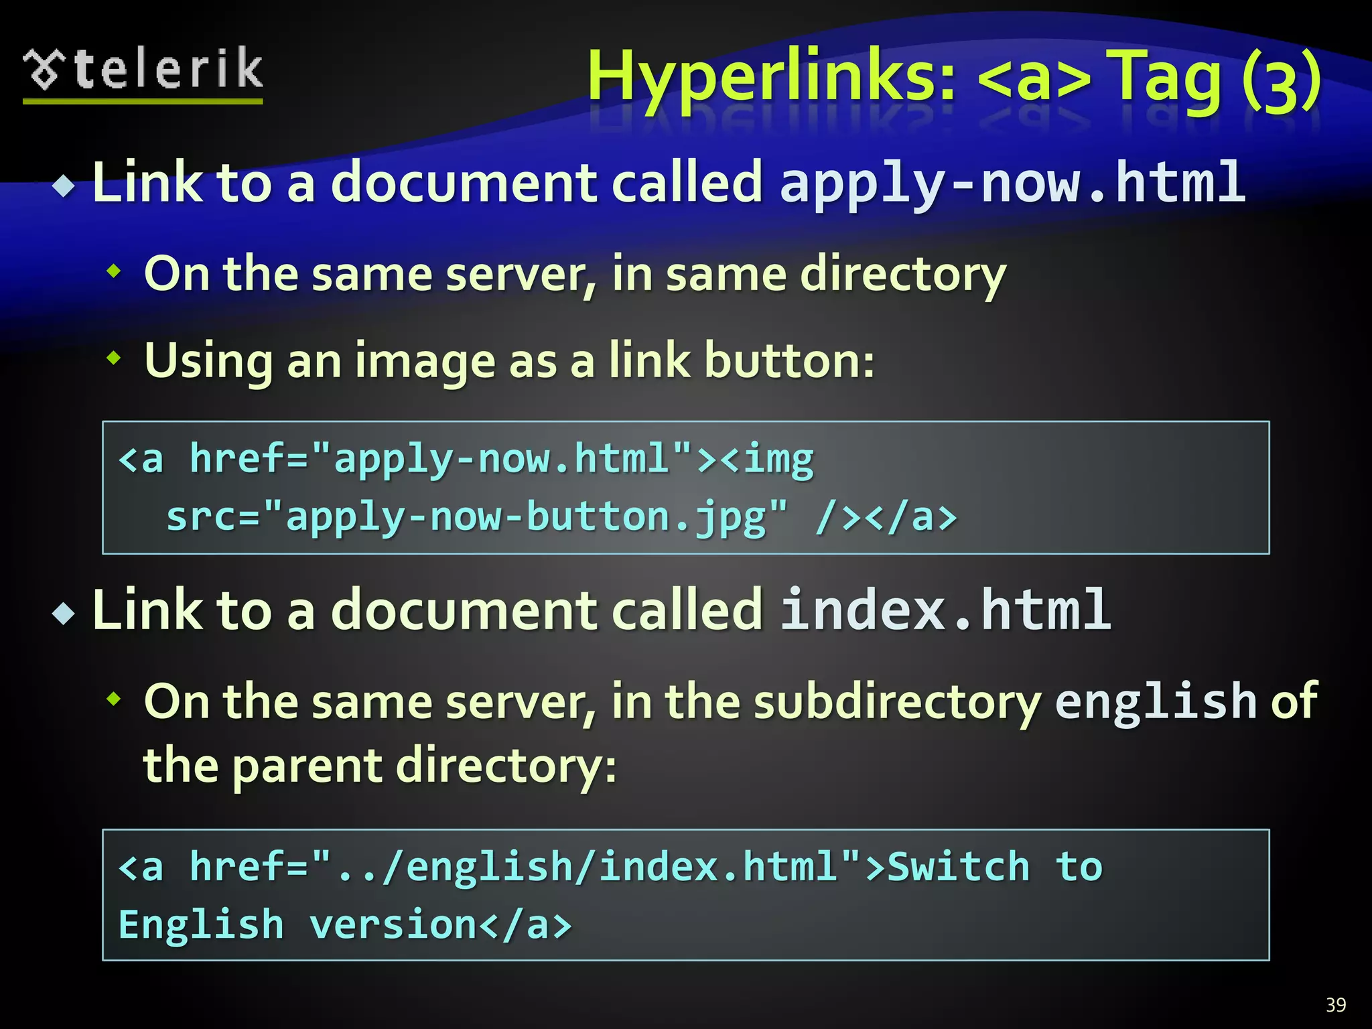Click the green bullet beside 'Using an image as a link button'
The width and height of the screenshot is (1372, 1029).
[115, 358]
